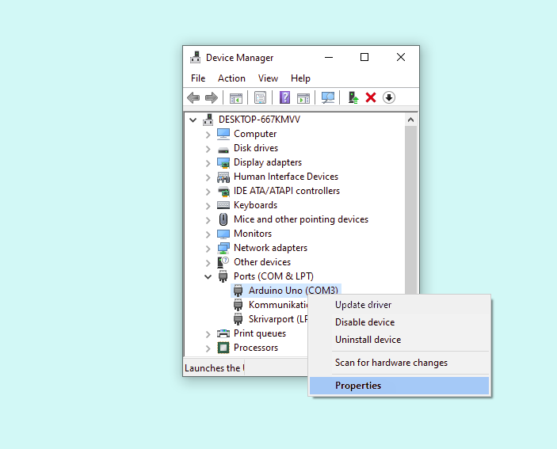The image size is (557, 449).
Task: Click the Update device driver toolbar icon
Action: pyautogui.click(x=353, y=97)
